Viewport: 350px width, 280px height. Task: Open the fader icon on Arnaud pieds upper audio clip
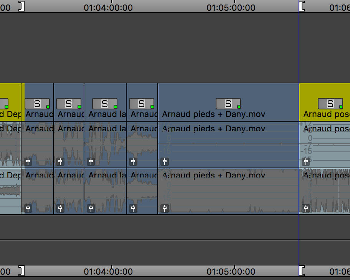coord(165,162)
